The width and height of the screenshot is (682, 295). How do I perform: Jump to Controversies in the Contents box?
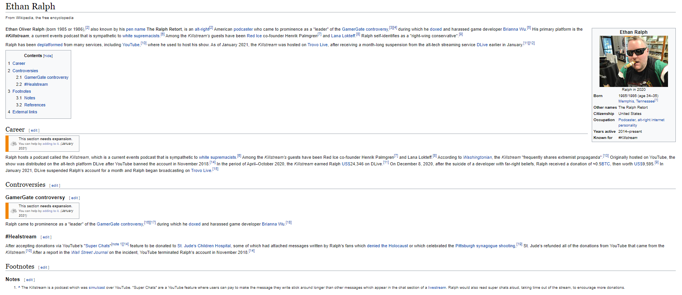point(25,71)
